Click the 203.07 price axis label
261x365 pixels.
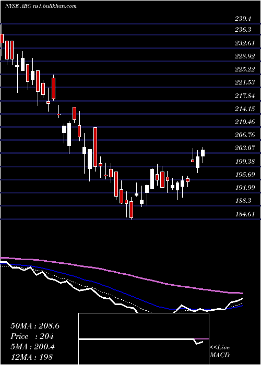pos(244,148)
